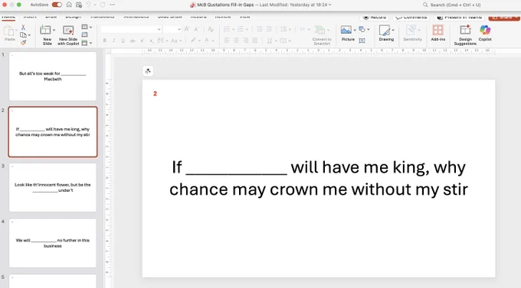The height and width of the screenshot is (288, 521).
Task: Click the Character Spacing icon
Action: pos(160,40)
